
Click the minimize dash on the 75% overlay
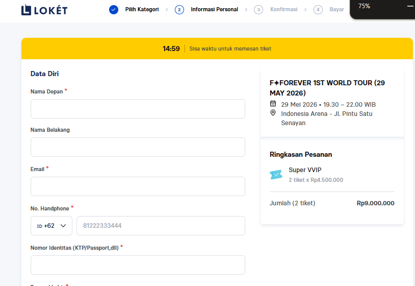(x=410, y=6)
